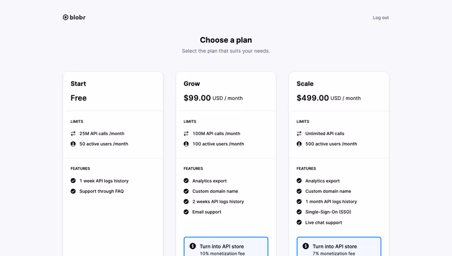Click the user icon beside 100 active users

pyautogui.click(x=186, y=144)
